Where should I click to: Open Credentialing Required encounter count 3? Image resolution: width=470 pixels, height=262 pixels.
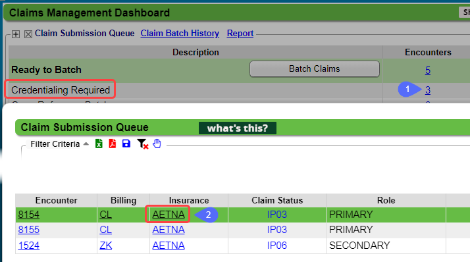pyautogui.click(x=428, y=90)
